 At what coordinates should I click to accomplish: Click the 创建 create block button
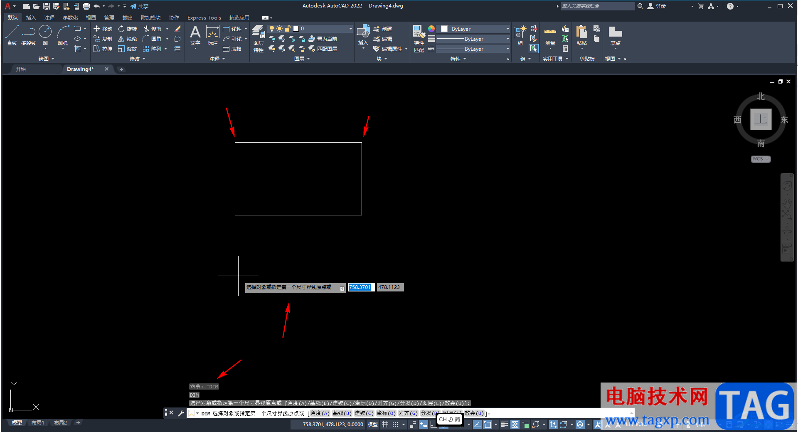[x=383, y=29]
